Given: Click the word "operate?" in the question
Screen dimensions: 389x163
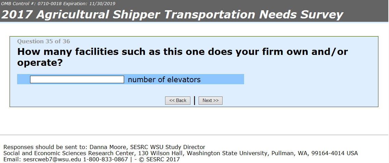Looking at the screenshot, I should (x=40, y=62).
